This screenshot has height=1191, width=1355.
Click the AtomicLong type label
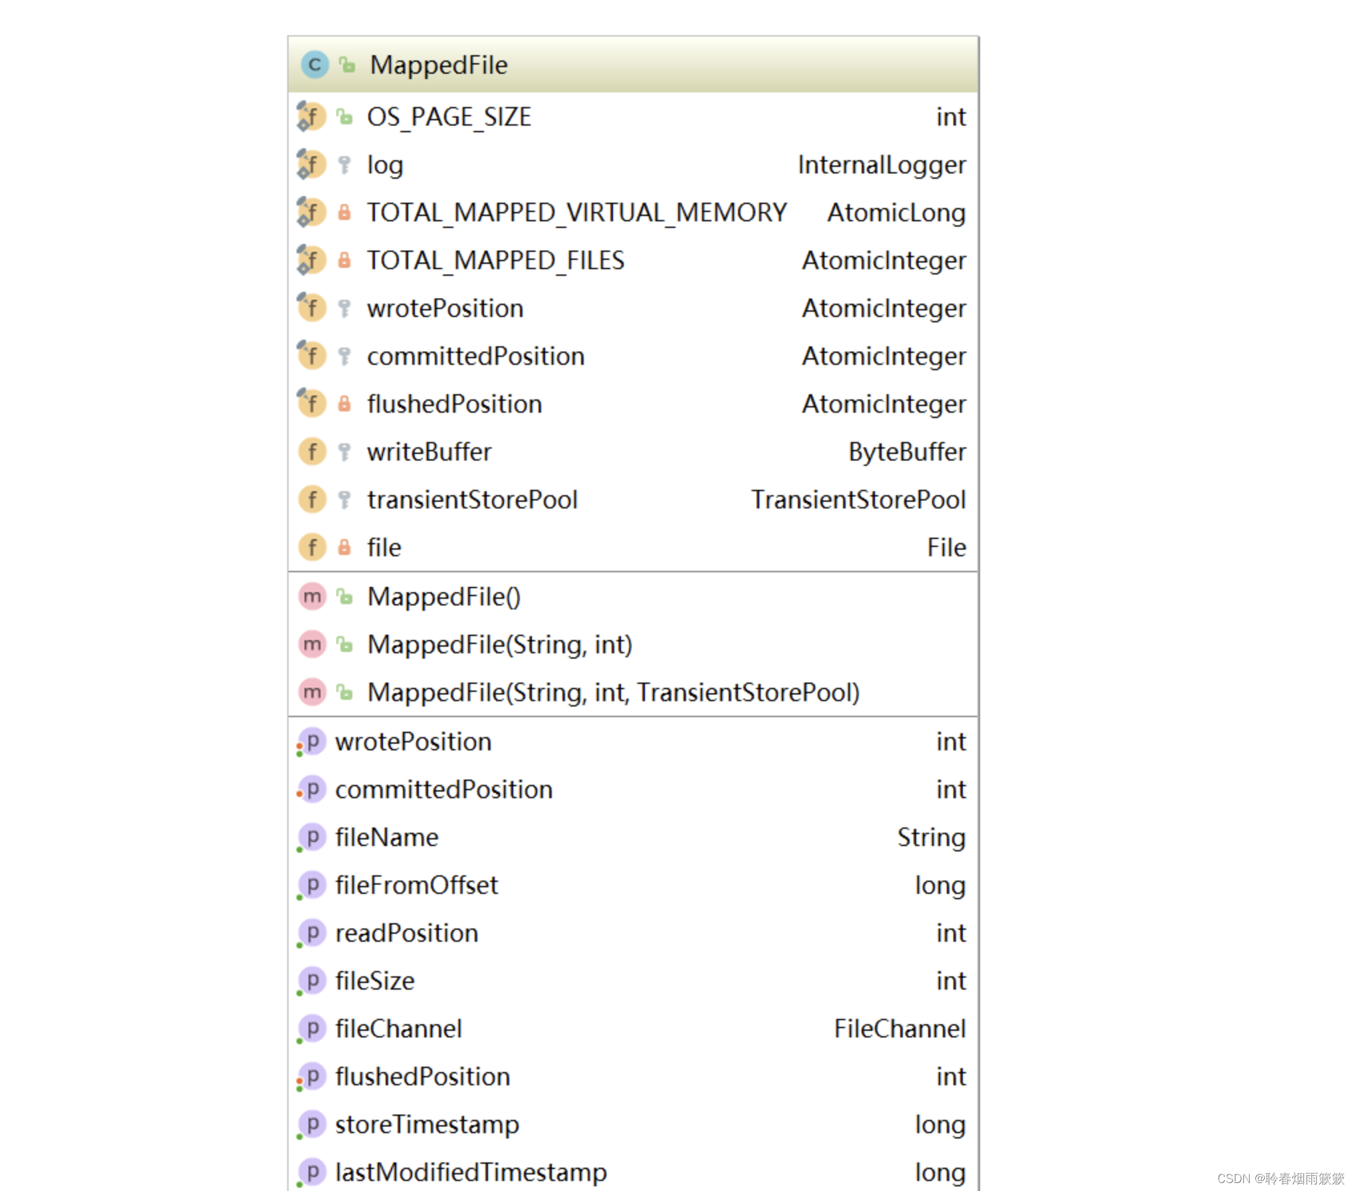[x=896, y=213]
